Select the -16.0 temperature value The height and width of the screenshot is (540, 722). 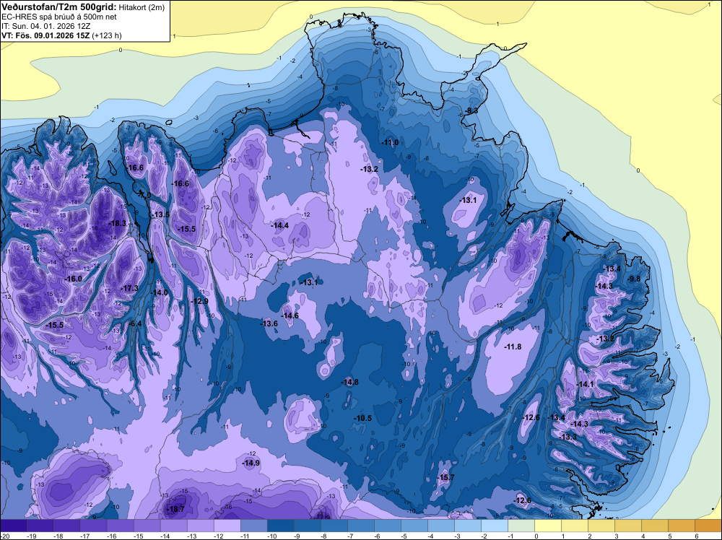click(x=74, y=279)
